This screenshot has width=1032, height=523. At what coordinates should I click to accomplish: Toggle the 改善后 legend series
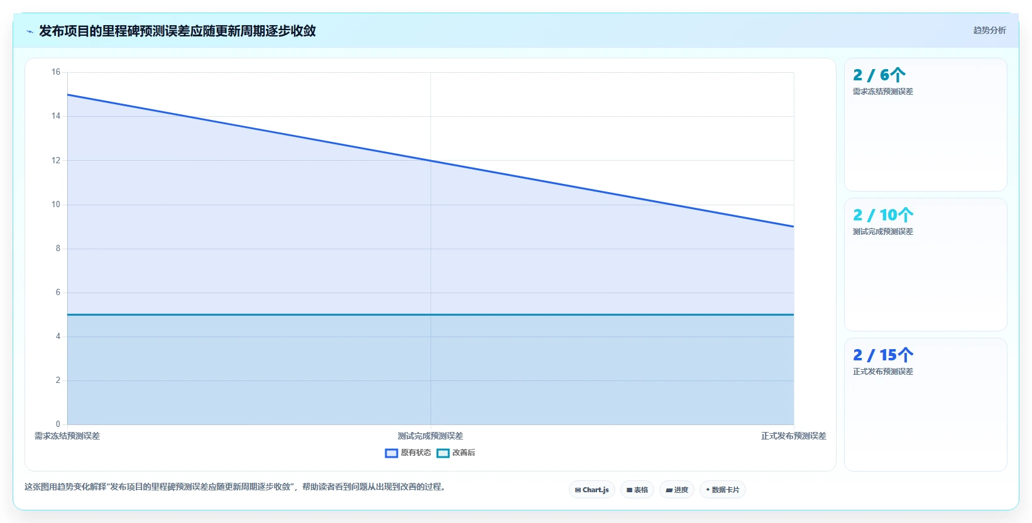pos(456,453)
